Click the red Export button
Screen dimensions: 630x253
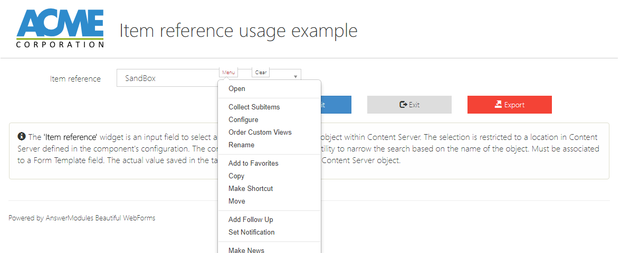pos(509,105)
